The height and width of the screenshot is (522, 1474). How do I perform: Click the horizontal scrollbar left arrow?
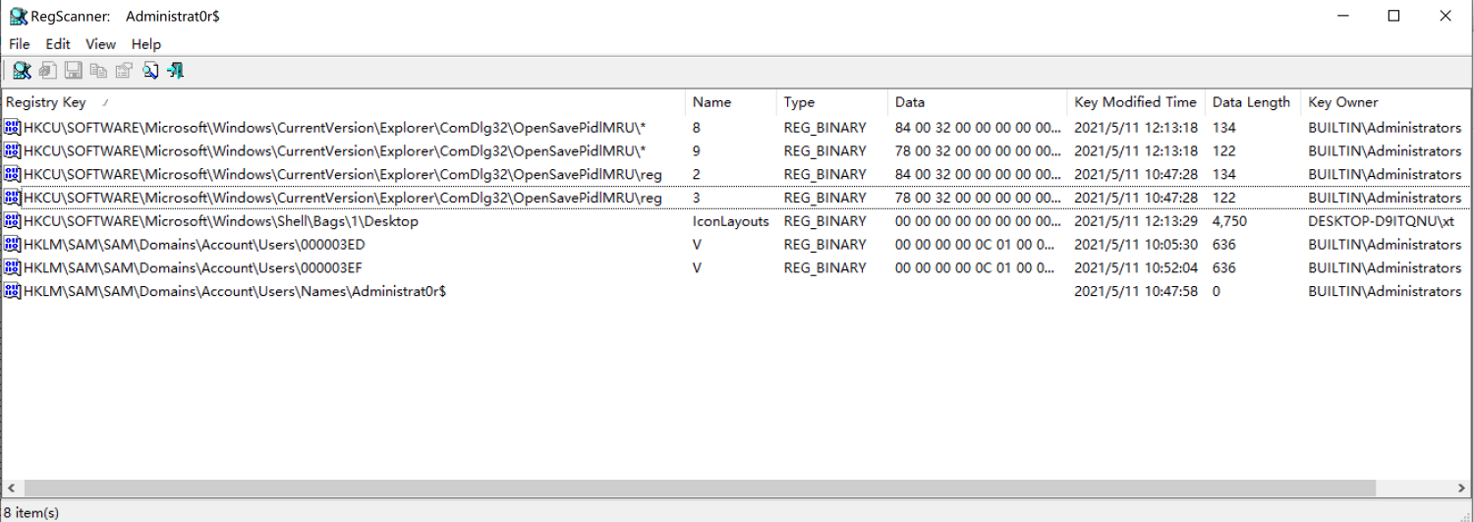(x=11, y=489)
